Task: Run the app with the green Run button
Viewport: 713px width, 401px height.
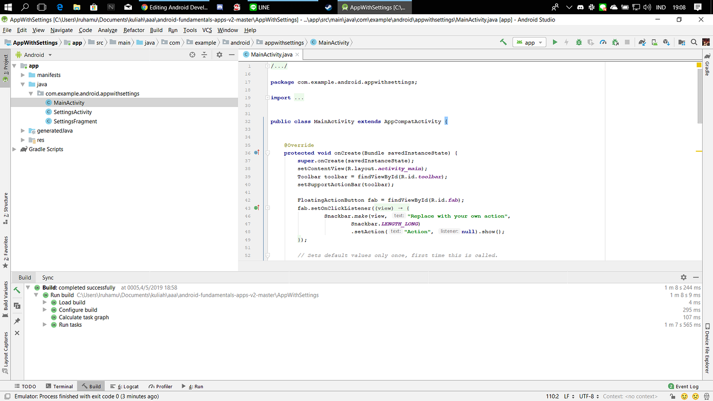Action: coord(555,42)
